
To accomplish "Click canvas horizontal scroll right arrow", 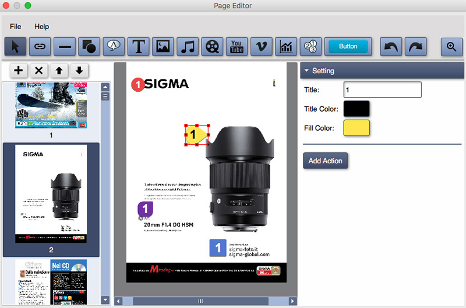I will [x=292, y=301].
